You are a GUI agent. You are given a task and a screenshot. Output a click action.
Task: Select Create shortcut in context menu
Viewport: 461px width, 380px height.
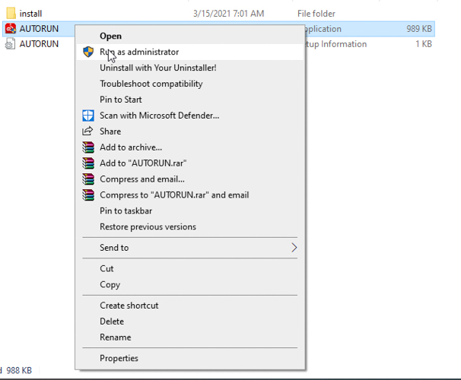point(129,306)
